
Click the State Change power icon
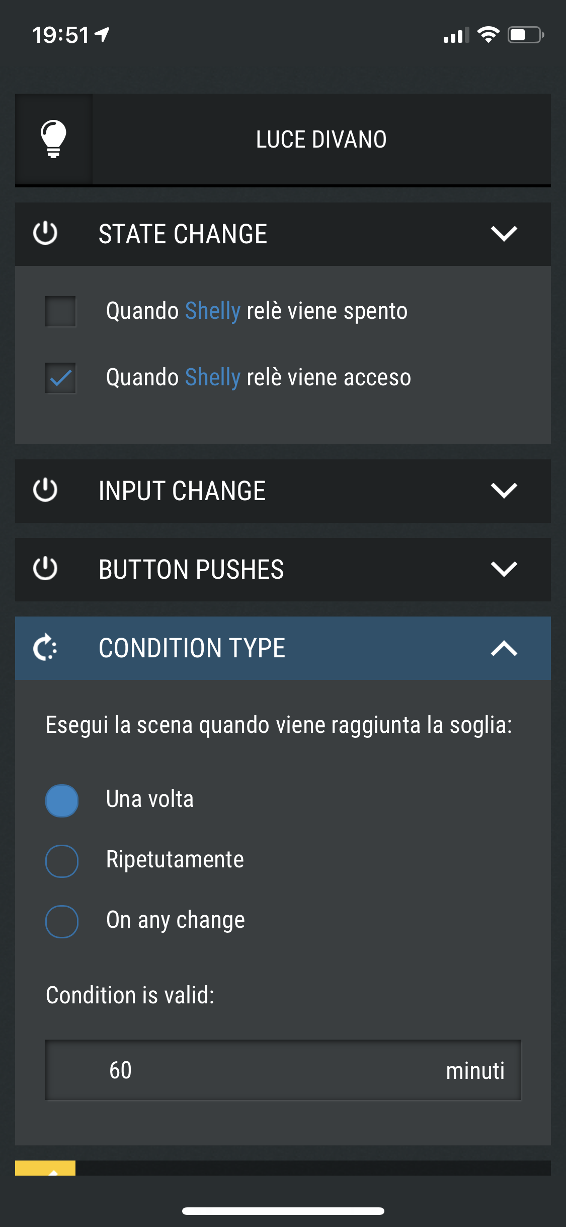(45, 234)
